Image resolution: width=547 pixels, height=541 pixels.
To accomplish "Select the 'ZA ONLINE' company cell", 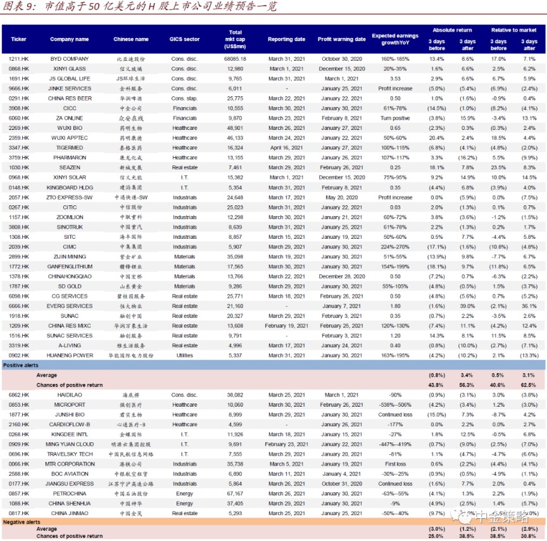I will point(70,118).
